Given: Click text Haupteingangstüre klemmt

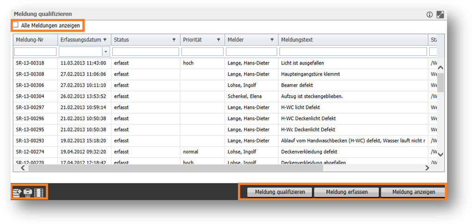Looking at the screenshot, I should coord(311,74).
